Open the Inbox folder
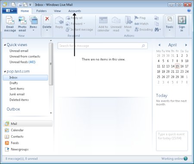The image size is (194, 164). tap(25, 77)
